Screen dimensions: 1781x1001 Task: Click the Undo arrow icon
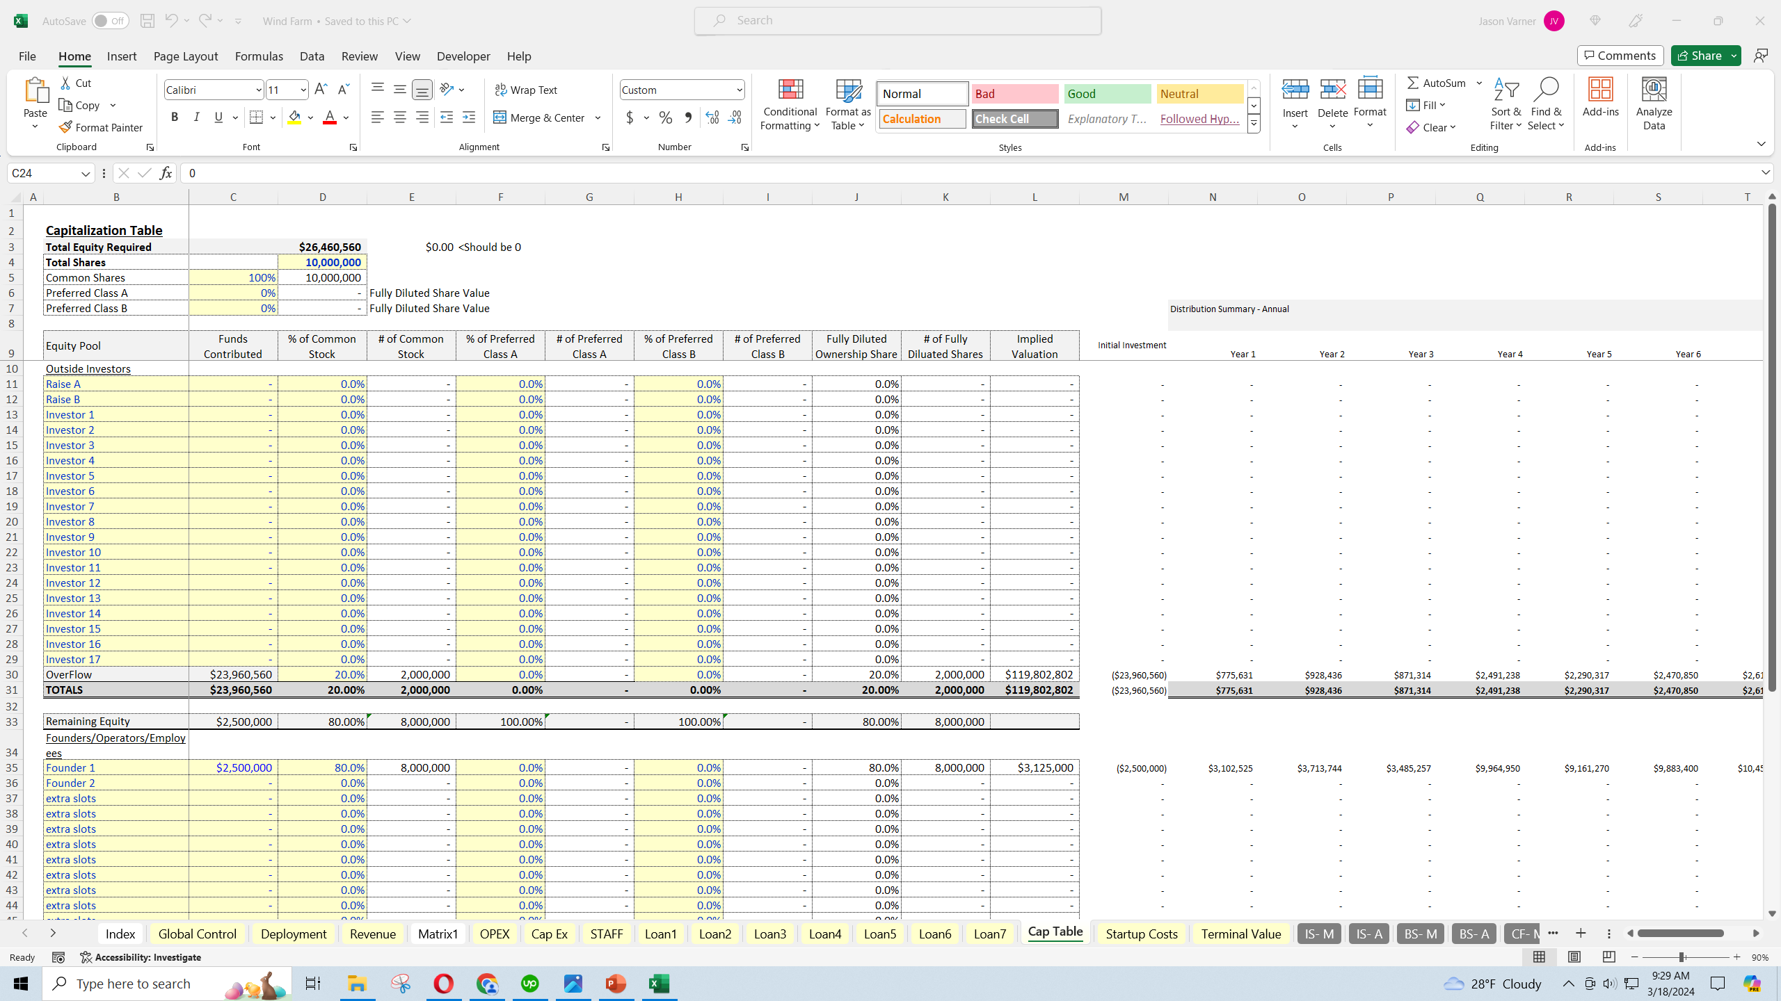(170, 21)
